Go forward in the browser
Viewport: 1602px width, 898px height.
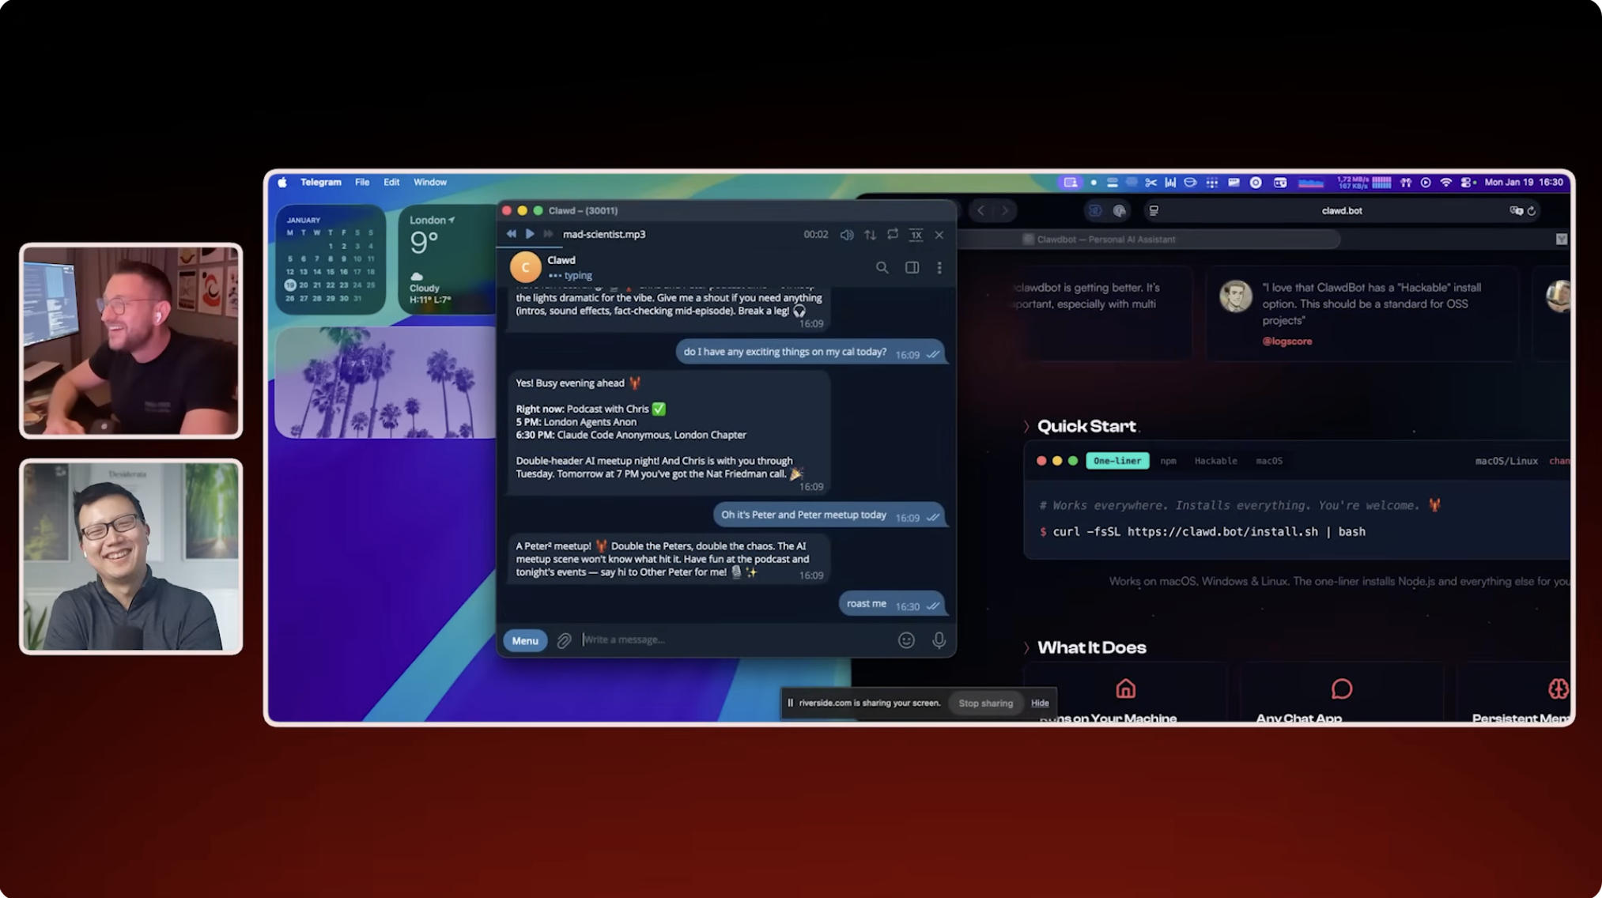coord(1005,211)
